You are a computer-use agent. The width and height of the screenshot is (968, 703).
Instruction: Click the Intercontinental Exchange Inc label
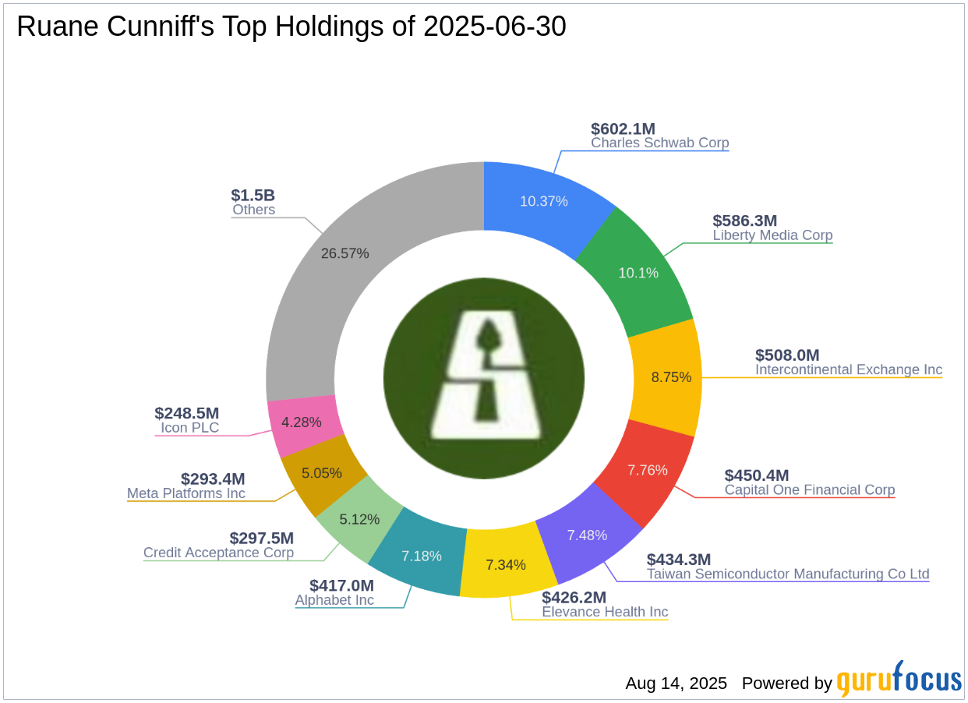(849, 369)
